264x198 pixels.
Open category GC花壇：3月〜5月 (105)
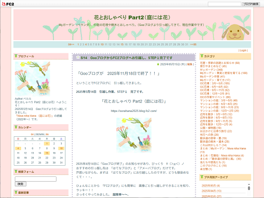point(215,83)
